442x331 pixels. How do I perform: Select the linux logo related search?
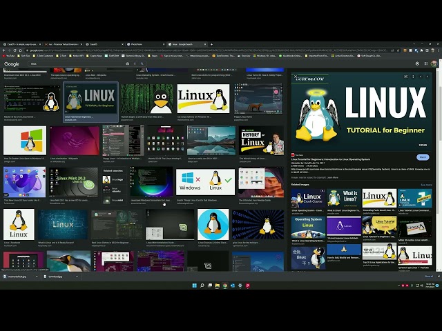(114, 179)
